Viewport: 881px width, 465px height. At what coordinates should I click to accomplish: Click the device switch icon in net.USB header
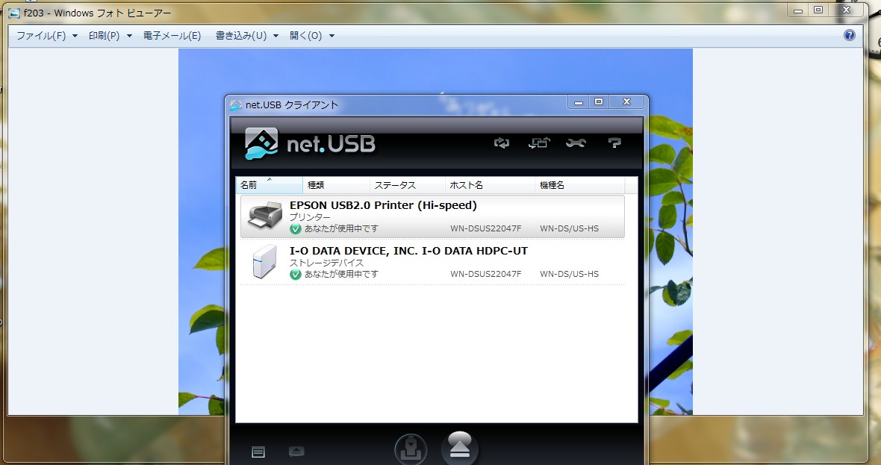click(539, 143)
